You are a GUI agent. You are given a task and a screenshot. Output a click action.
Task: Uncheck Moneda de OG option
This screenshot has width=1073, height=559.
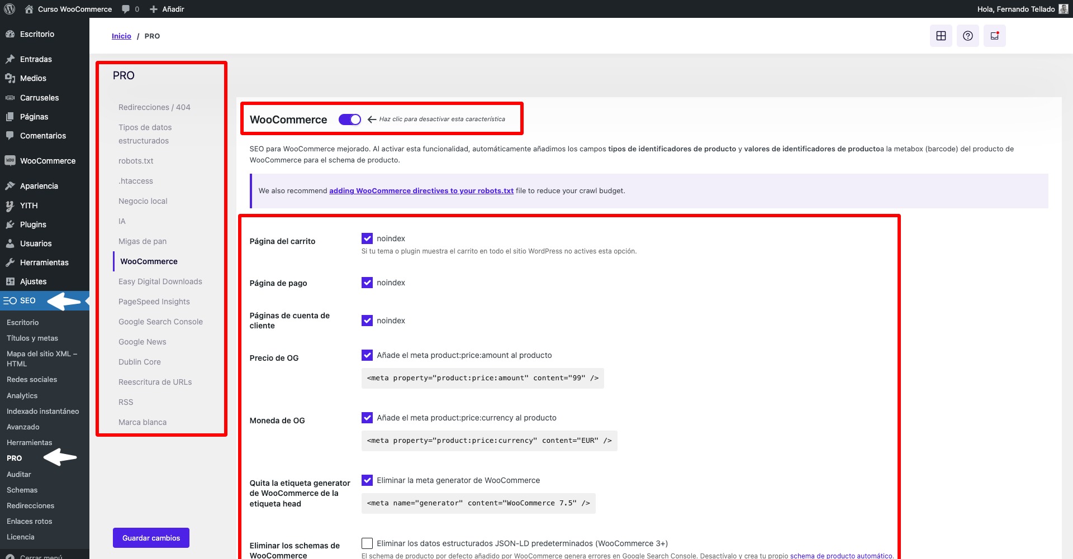pyautogui.click(x=367, y=418)
